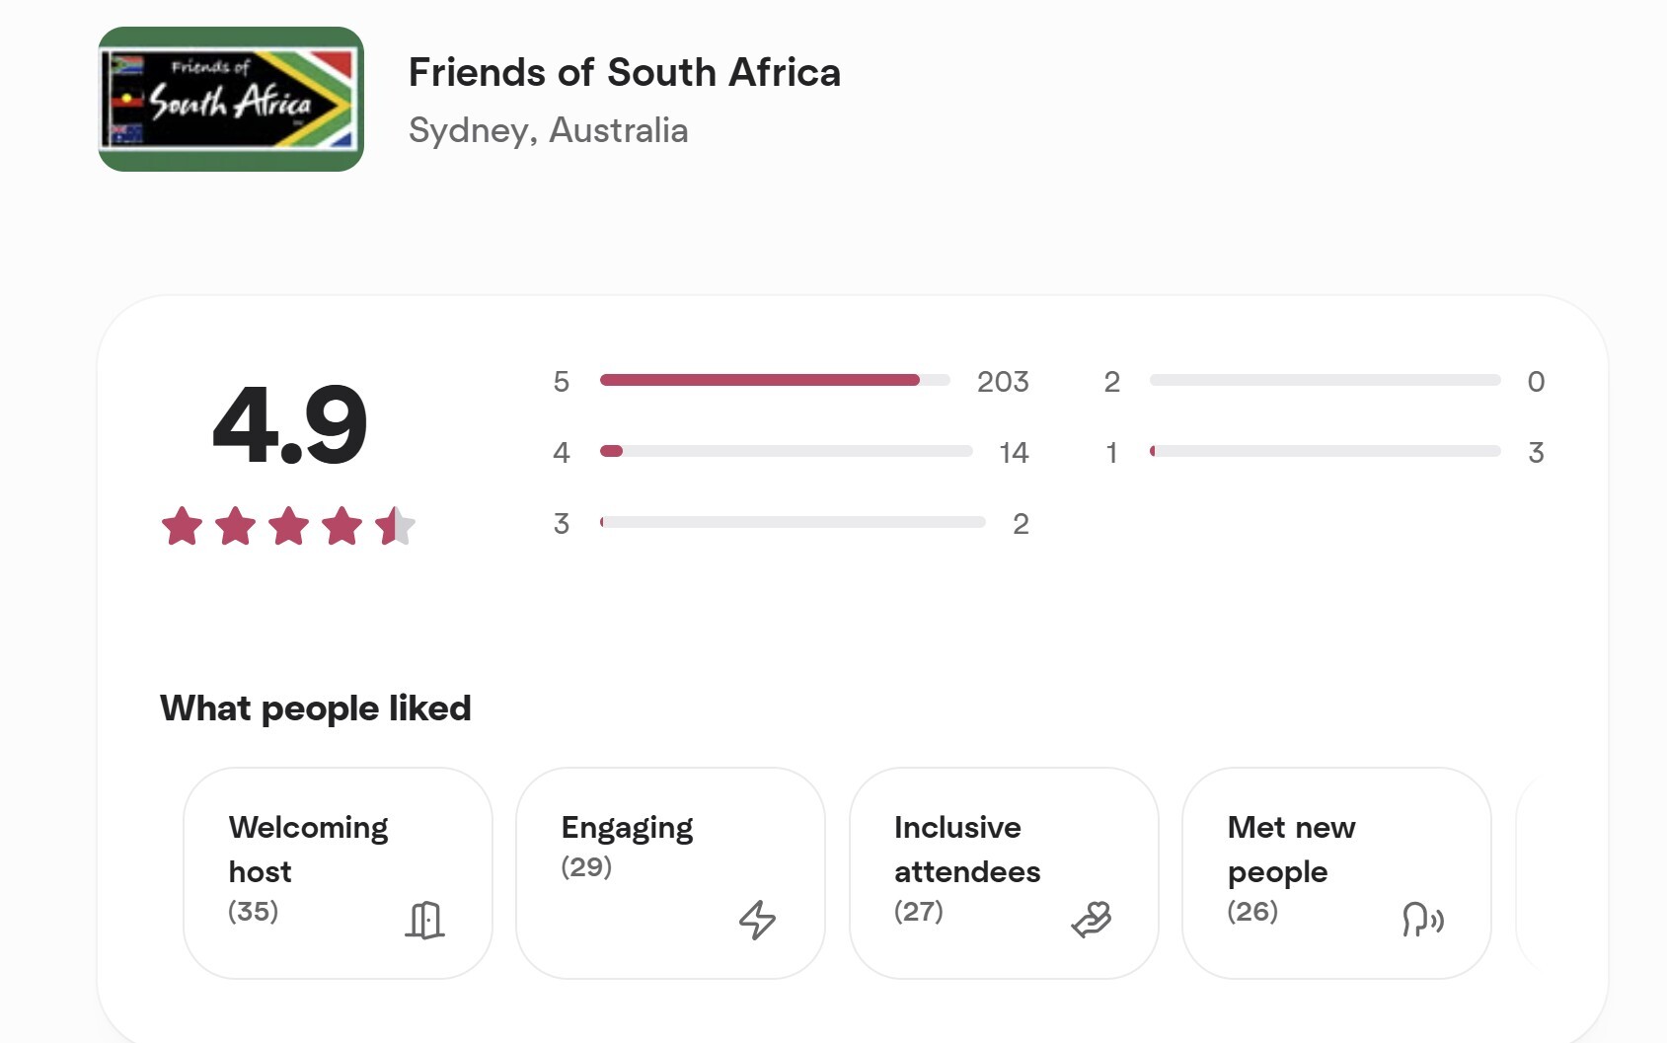Open the Welcoming host (35) card
1667x1043 pixels.
coord(338,873)
